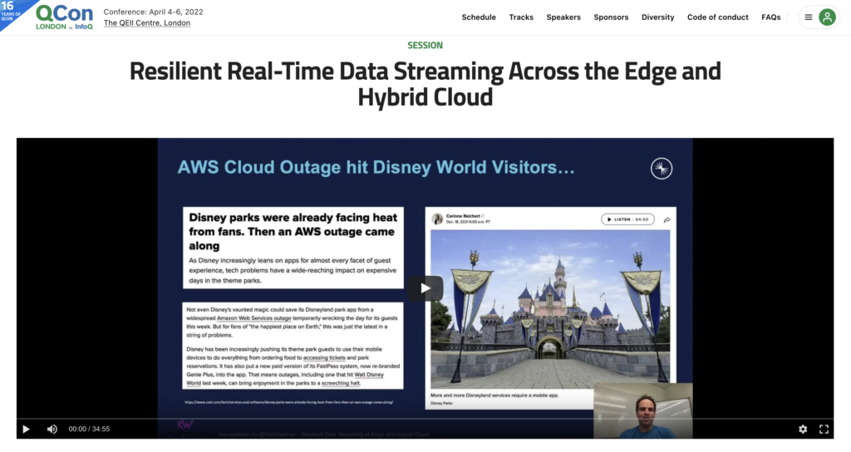
Task: Click the speaker webcam thumbnail in the video
Action: click(642, 410)
